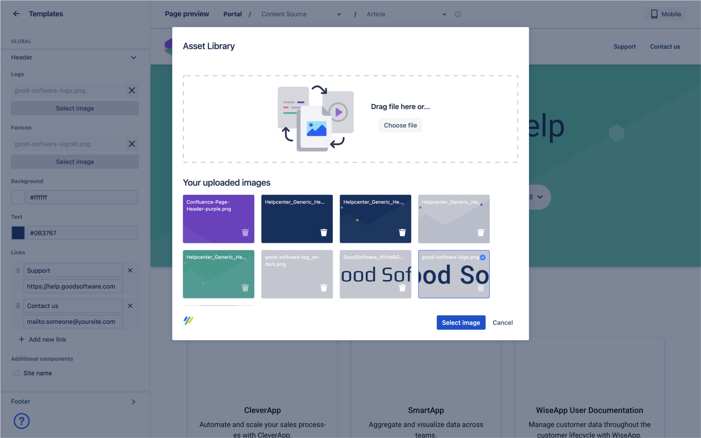Click the back arrow beside Templates
Viewport: 701px width, 438px height.
16,14
